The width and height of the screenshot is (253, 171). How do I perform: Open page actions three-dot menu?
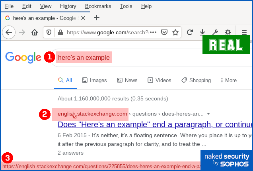153,32
